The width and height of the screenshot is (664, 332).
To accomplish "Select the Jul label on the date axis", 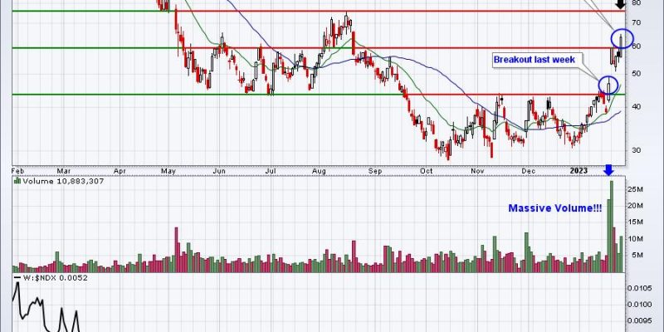I will point(271,170).
